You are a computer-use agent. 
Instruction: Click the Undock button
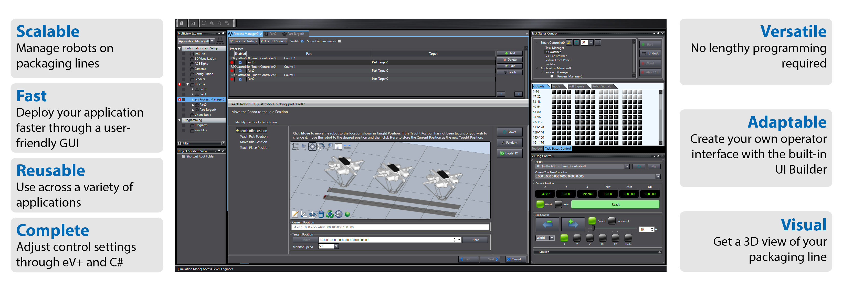coord(650,54)
